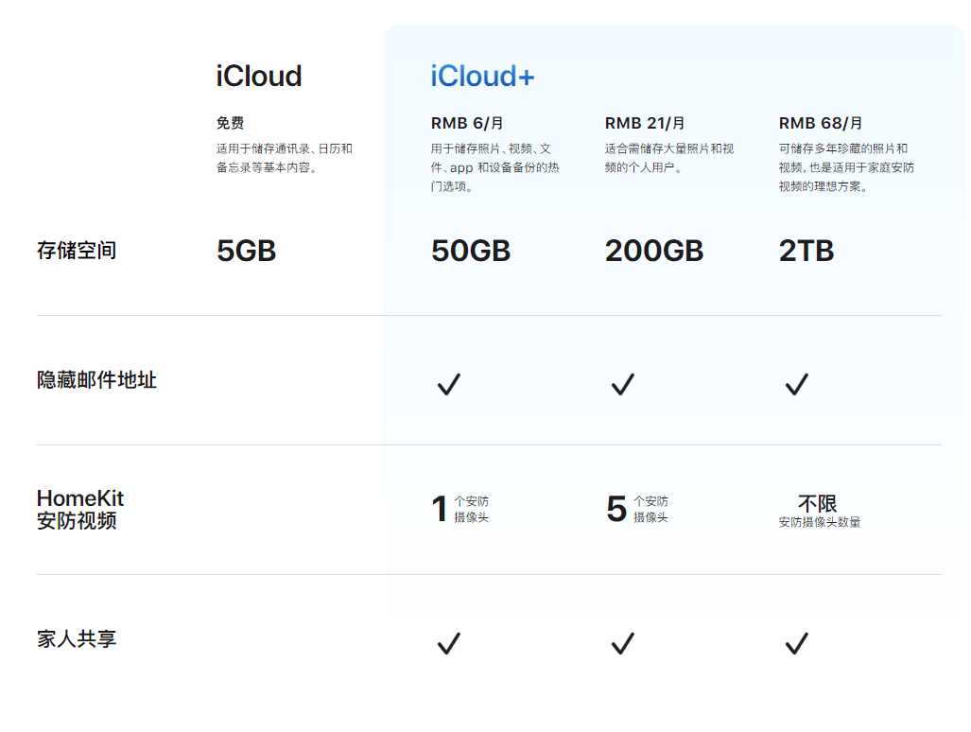Click the checkmark under 隐藏邮件地址 for RMB 6 plan
This screenshot has height=732, width=971.
coord(447,383)
